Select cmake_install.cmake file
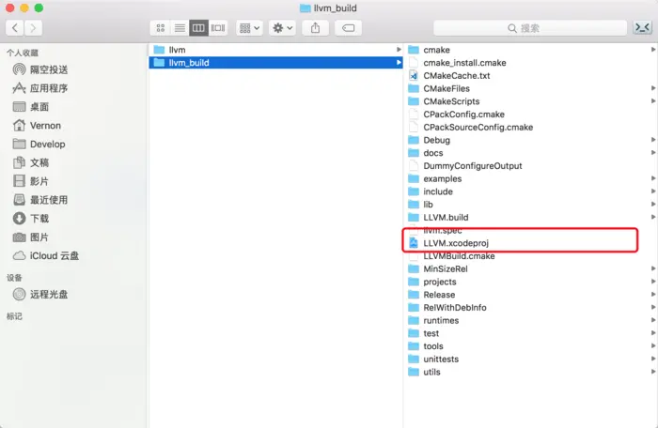This screenshot has width=658, height=428. click(531, 63)
